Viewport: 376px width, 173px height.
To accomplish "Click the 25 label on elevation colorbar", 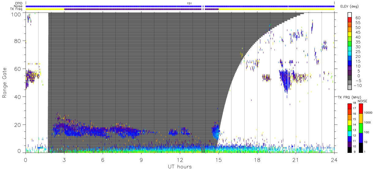I will (x=358, y=52).
